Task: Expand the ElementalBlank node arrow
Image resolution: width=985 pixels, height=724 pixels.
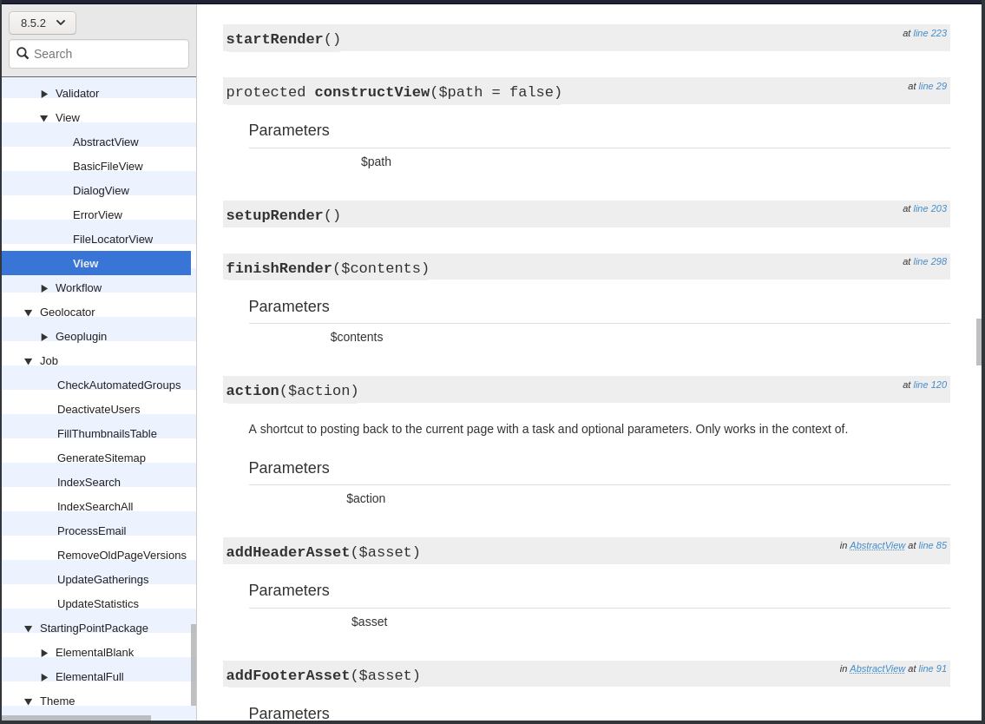Action: coord(44,653)
